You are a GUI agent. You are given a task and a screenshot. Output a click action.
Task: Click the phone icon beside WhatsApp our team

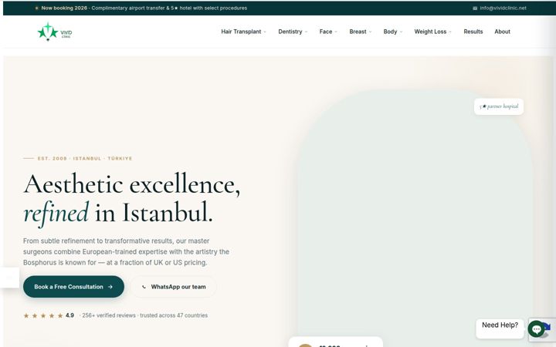144,287
